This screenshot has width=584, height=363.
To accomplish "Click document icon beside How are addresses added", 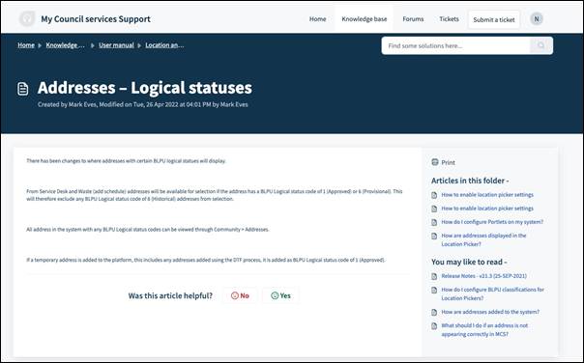I will (434, 313).
